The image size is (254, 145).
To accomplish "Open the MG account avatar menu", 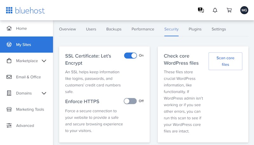I will (x=244, y=10).
